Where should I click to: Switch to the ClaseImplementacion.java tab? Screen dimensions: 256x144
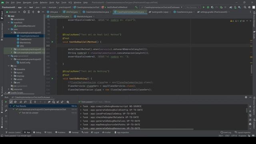[x=96, y=12]
